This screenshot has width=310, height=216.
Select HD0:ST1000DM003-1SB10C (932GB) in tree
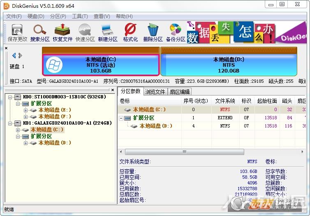click(x=65, y=97)
